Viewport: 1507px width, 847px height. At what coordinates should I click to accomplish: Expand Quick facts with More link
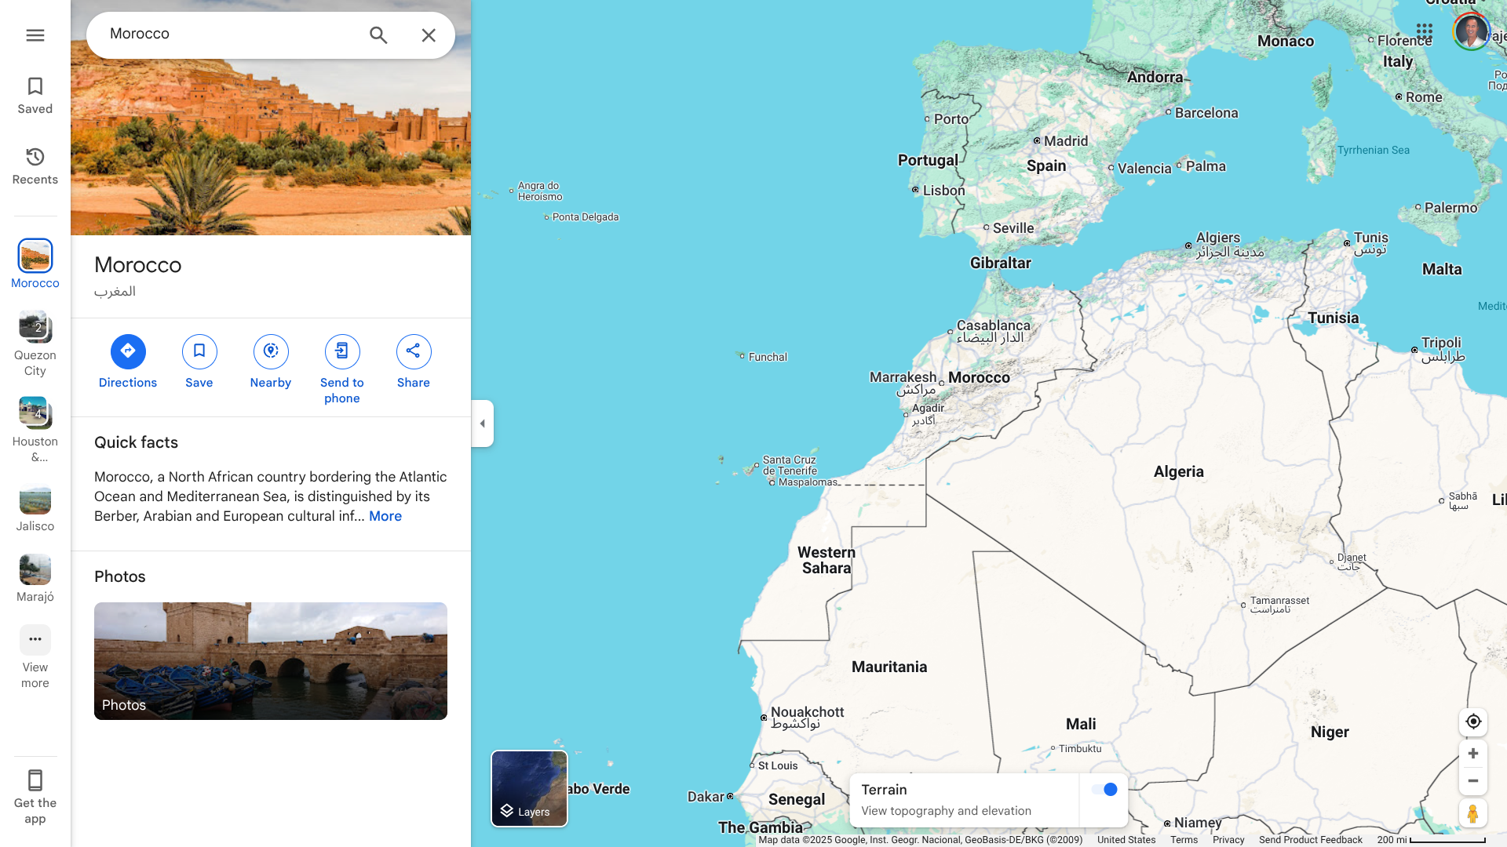click(x=385, y=516)
